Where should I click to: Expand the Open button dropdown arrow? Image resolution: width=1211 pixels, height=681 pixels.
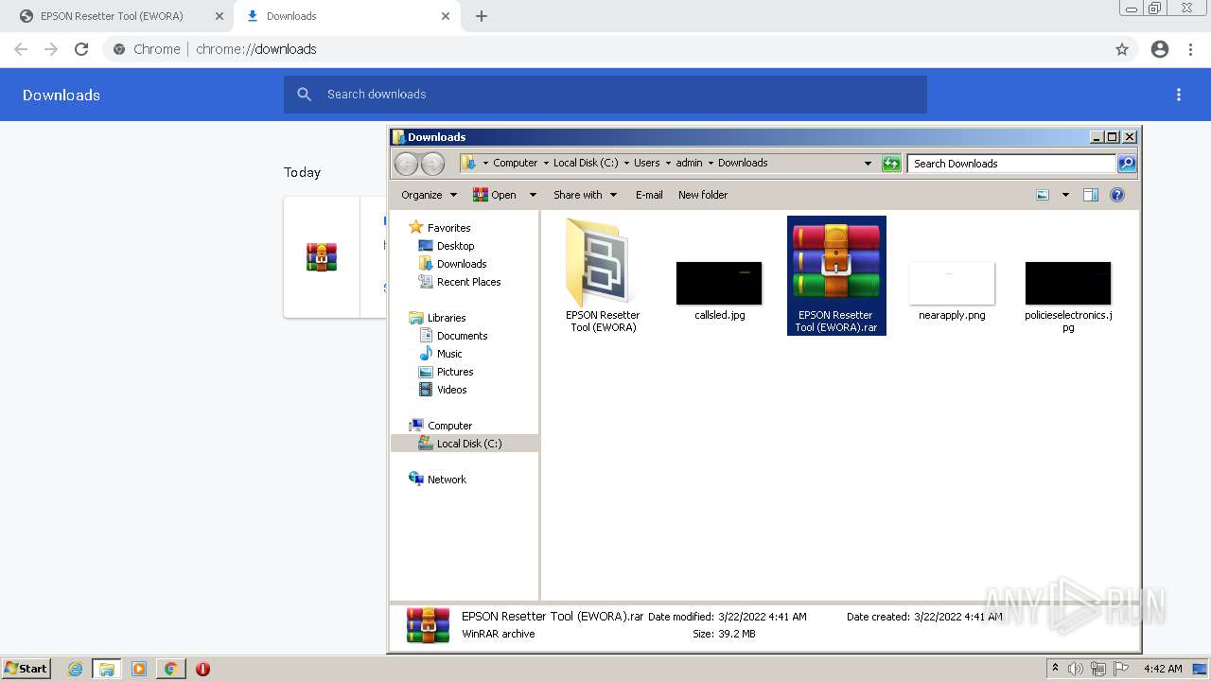click(533, 195)
